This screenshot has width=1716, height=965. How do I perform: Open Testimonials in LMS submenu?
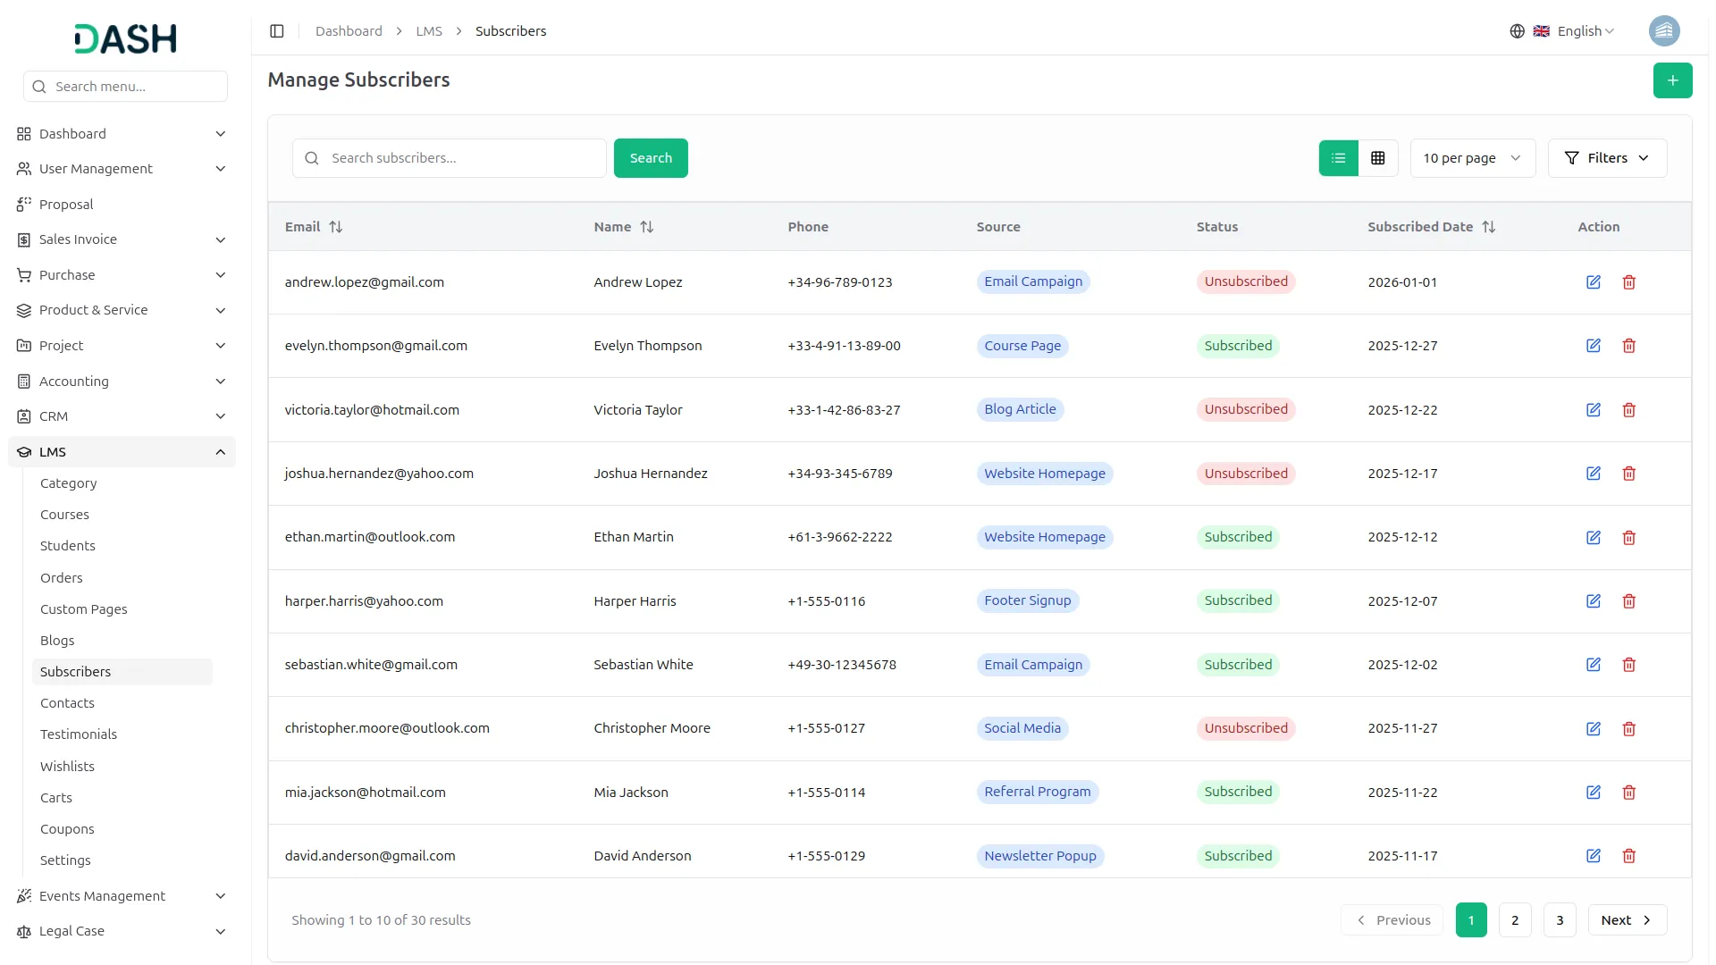(x=79, y=734)
